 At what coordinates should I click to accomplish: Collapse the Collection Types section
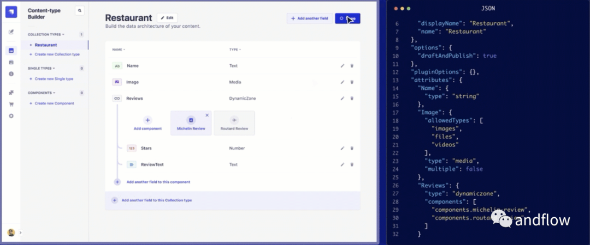pos(43,34)
